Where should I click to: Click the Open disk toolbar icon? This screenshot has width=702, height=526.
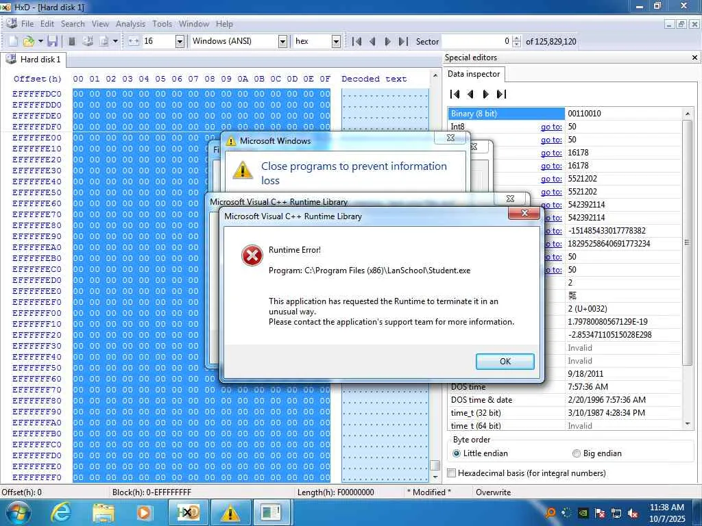pyautogui.click(x=88, y=41)
